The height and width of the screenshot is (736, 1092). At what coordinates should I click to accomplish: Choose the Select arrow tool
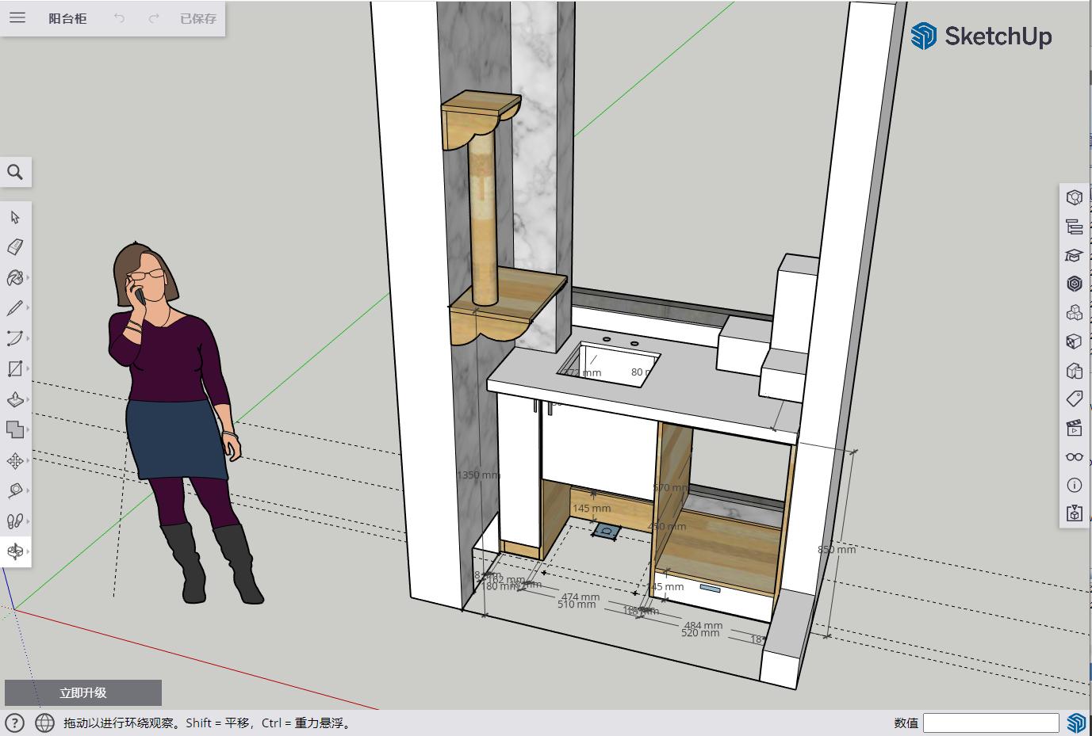click(x=15, y=217)
